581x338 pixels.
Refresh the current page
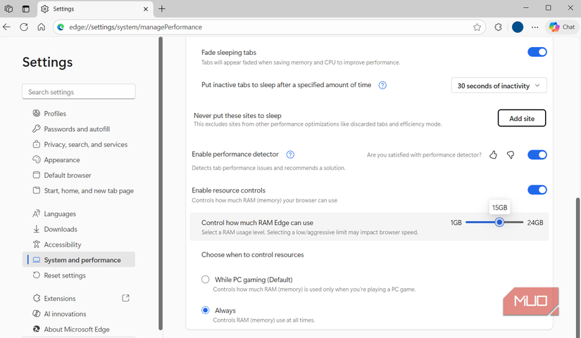tap(24, 27)
